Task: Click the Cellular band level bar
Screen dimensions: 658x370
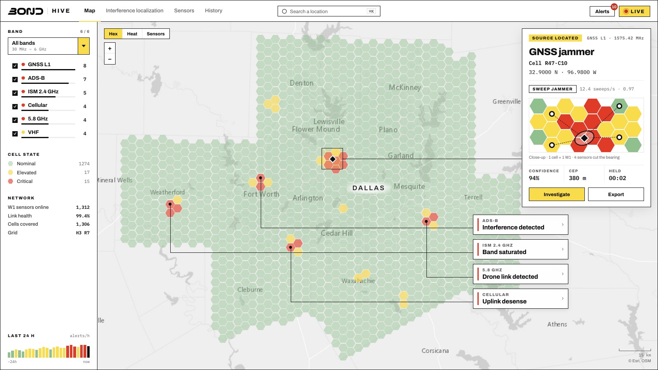Action: pyautogui.click(x=48, y=110)
